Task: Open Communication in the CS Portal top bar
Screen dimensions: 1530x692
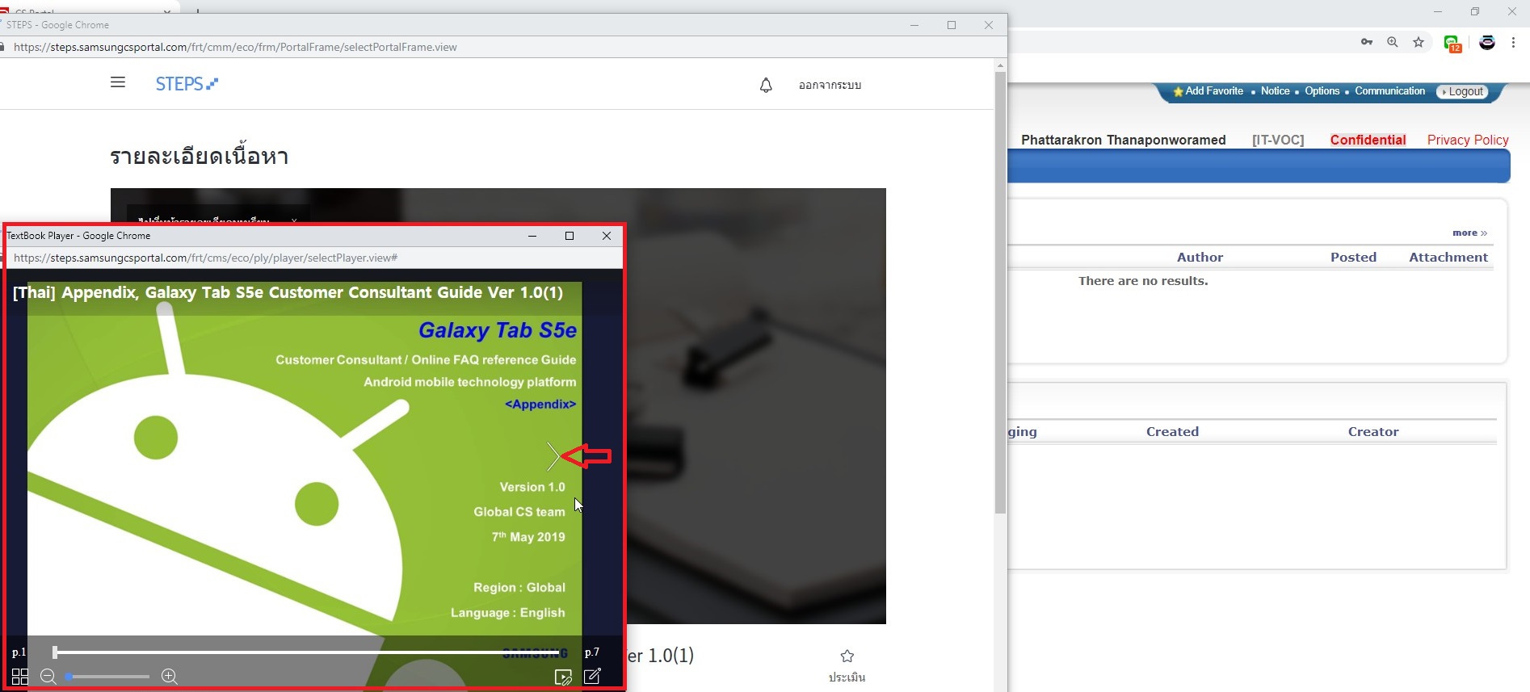Action: [1390, 91]
